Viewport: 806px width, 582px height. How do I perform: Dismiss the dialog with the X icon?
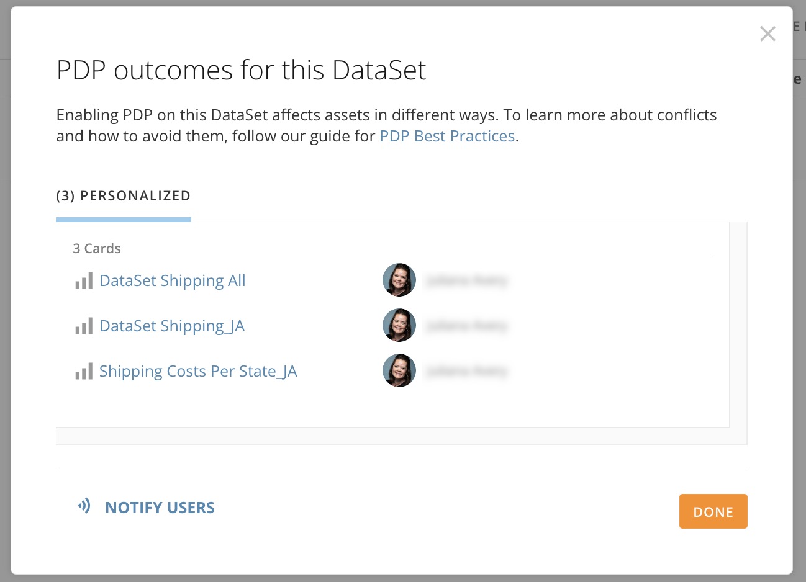click(768, 34)
